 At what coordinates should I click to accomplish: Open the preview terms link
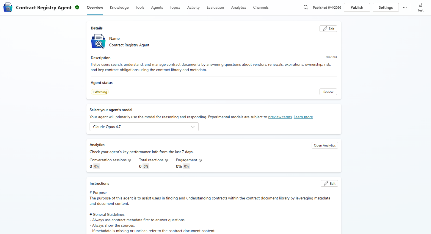(x=280, y=117)
